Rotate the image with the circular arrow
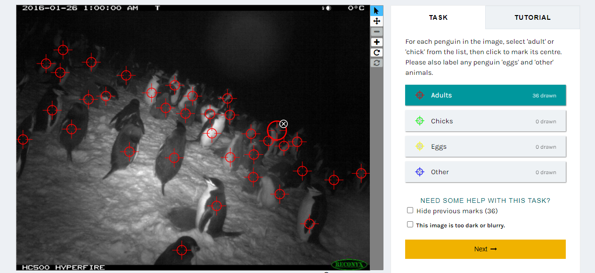 (x=376, y=52)
